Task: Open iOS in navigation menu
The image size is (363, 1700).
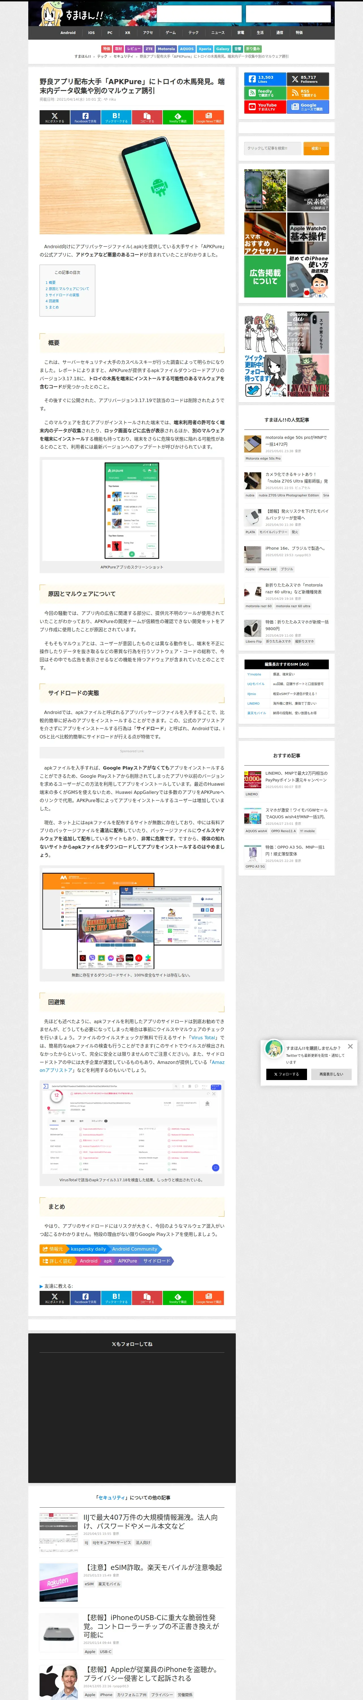Action: click(x=92, y=32)
